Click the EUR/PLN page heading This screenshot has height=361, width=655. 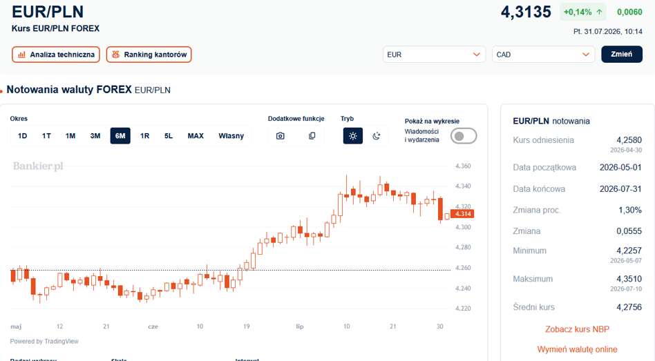pyautogui.click(x=48, y=12)
